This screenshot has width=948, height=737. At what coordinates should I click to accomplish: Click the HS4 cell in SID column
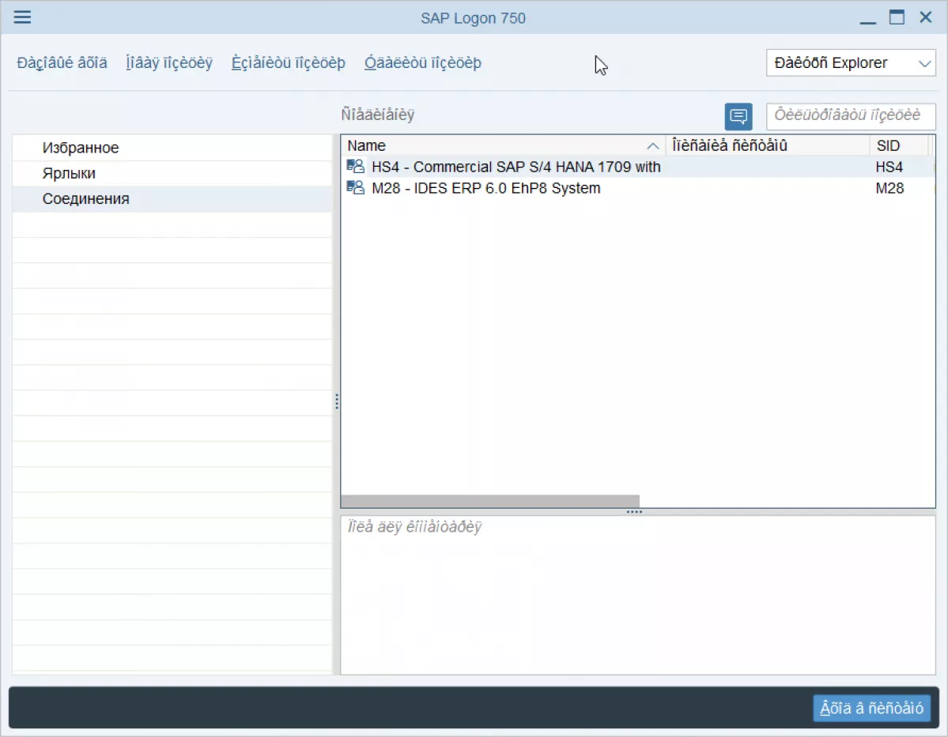889,167
